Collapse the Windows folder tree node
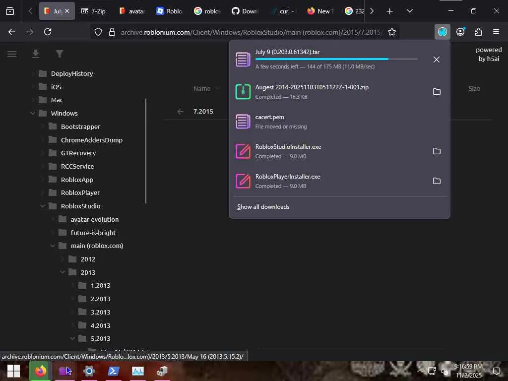The width and height of the screenshot is (508, 381). click(x=33, y=114)
